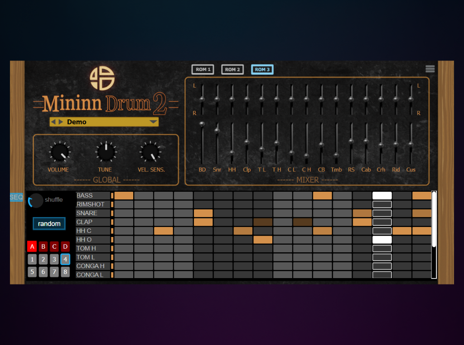
Task: Click the left preset arrow icon
Action: pos(53,122)
